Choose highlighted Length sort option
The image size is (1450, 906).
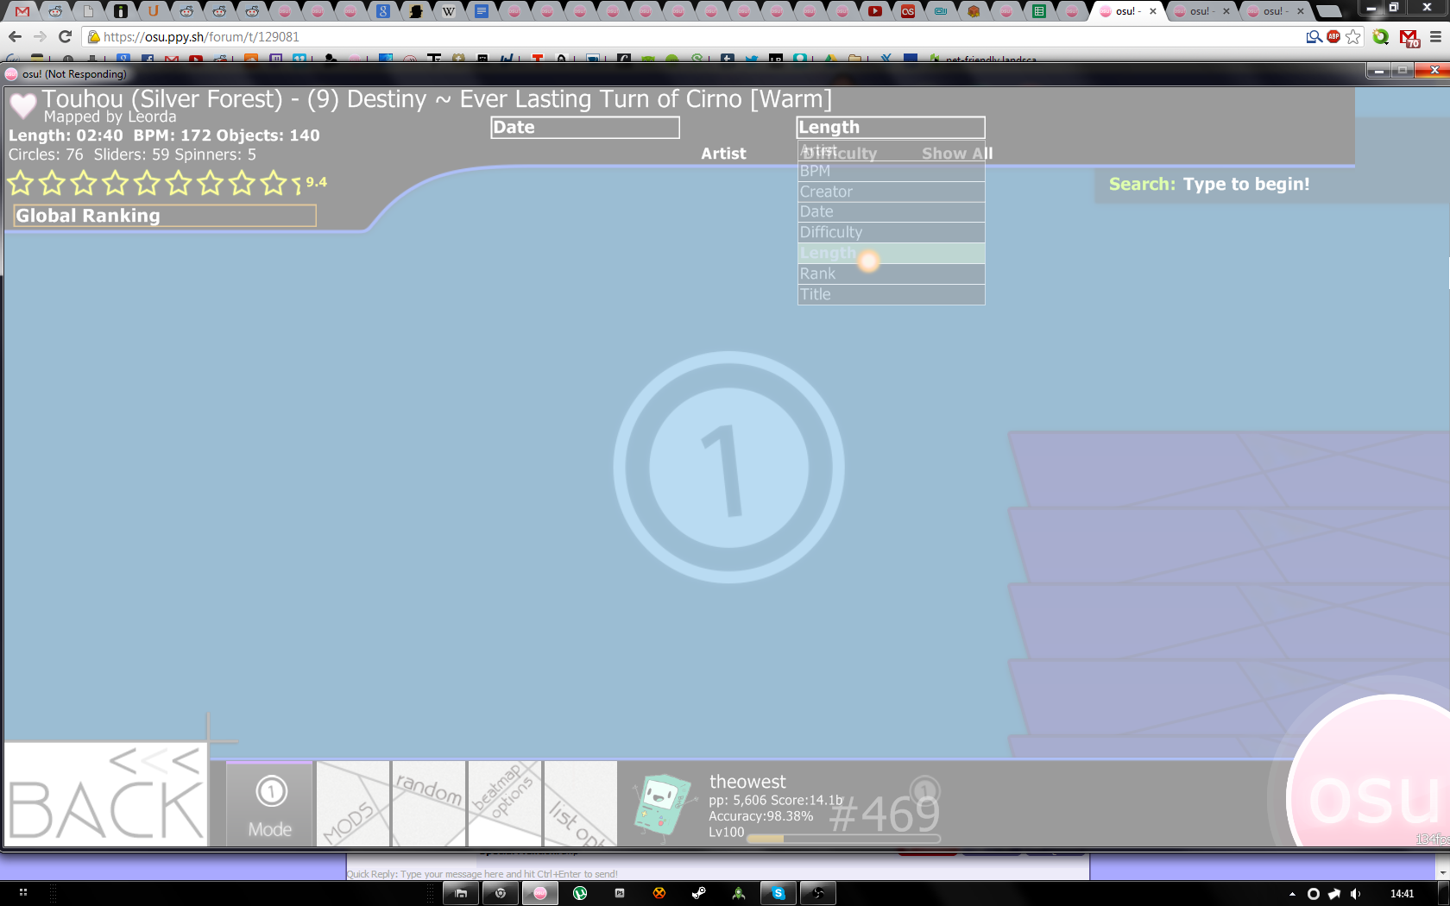(x=891, y=254)
